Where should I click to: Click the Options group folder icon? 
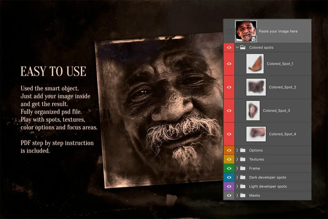242,150
